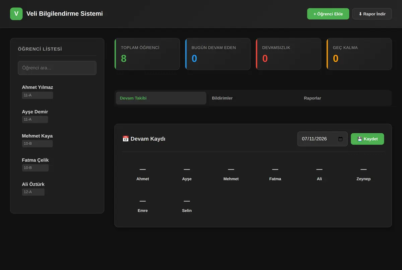This screenshot has height=270, width=402.
Task: Click the Devam Kaydı section heading
Action: coord(144,139)
